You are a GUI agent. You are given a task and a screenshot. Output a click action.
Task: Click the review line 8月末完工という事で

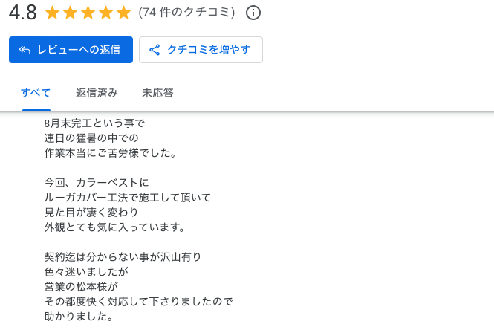[95, 123]
